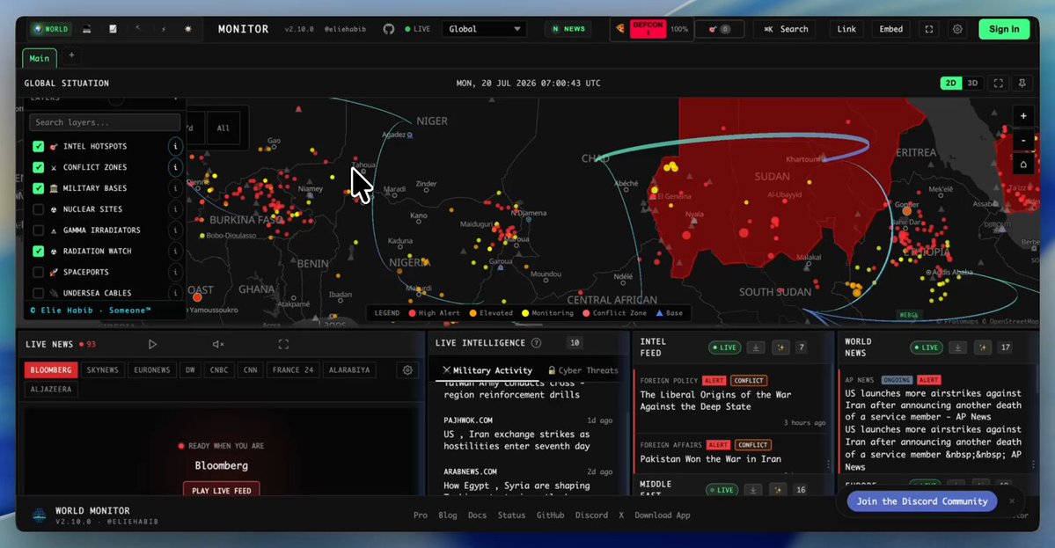Switch to Cyber Threats tab
Image resolution: width=1055 pixels, height=548 pixels.
[x=582, y=370]
